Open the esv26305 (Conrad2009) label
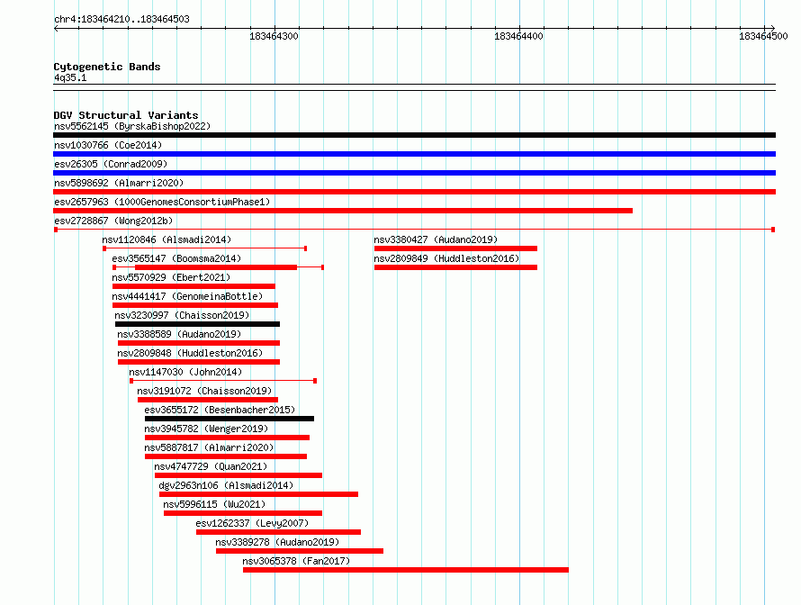Viewport: 801px width, 605px height. 111,164
